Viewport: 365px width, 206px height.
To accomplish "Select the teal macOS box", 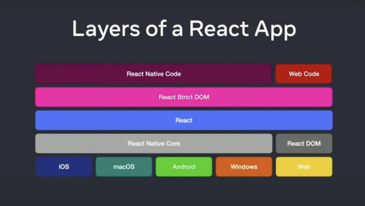I will (124, 167).
